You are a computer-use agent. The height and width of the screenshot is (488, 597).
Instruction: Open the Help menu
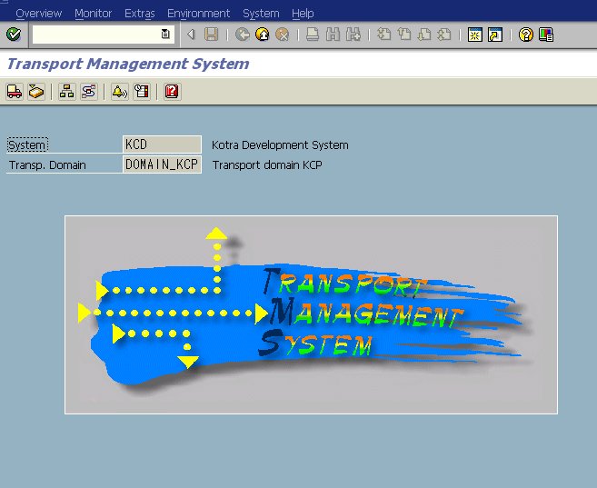303,14
